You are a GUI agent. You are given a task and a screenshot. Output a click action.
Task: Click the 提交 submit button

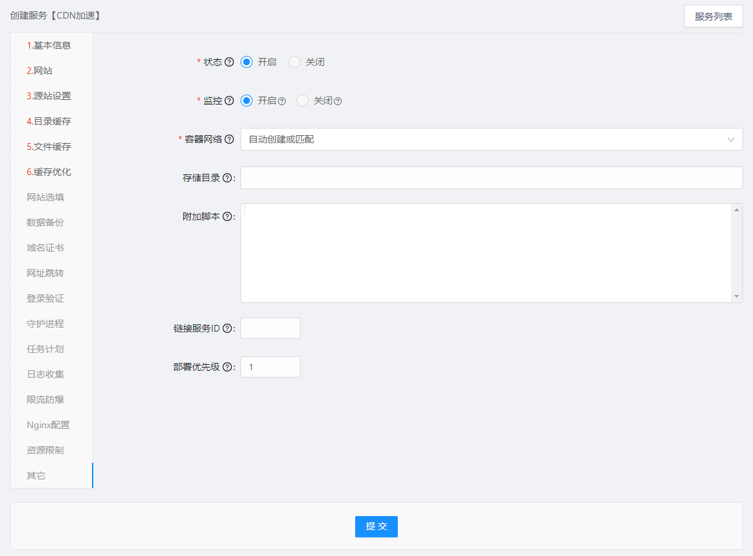point(376,526)
